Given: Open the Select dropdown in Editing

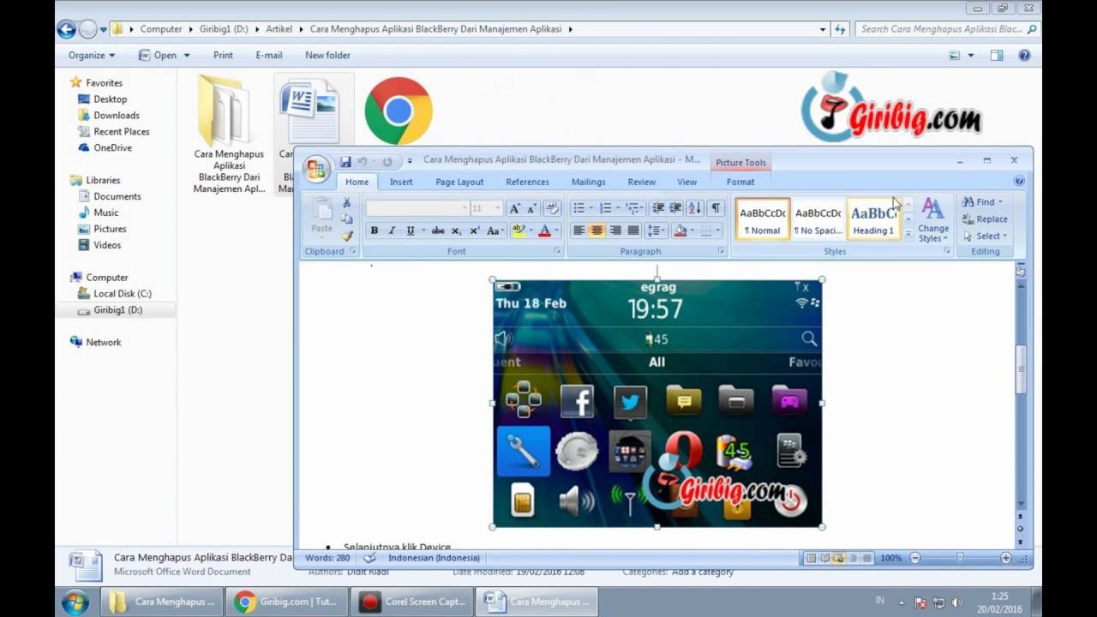Looking at the screenshot, I should [985, 237].
